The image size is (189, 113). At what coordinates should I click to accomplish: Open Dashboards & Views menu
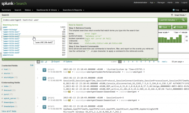pyautogui.click(x=48, y=10)
